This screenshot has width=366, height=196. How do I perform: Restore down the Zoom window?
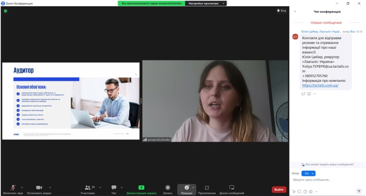tap(348, 4)
